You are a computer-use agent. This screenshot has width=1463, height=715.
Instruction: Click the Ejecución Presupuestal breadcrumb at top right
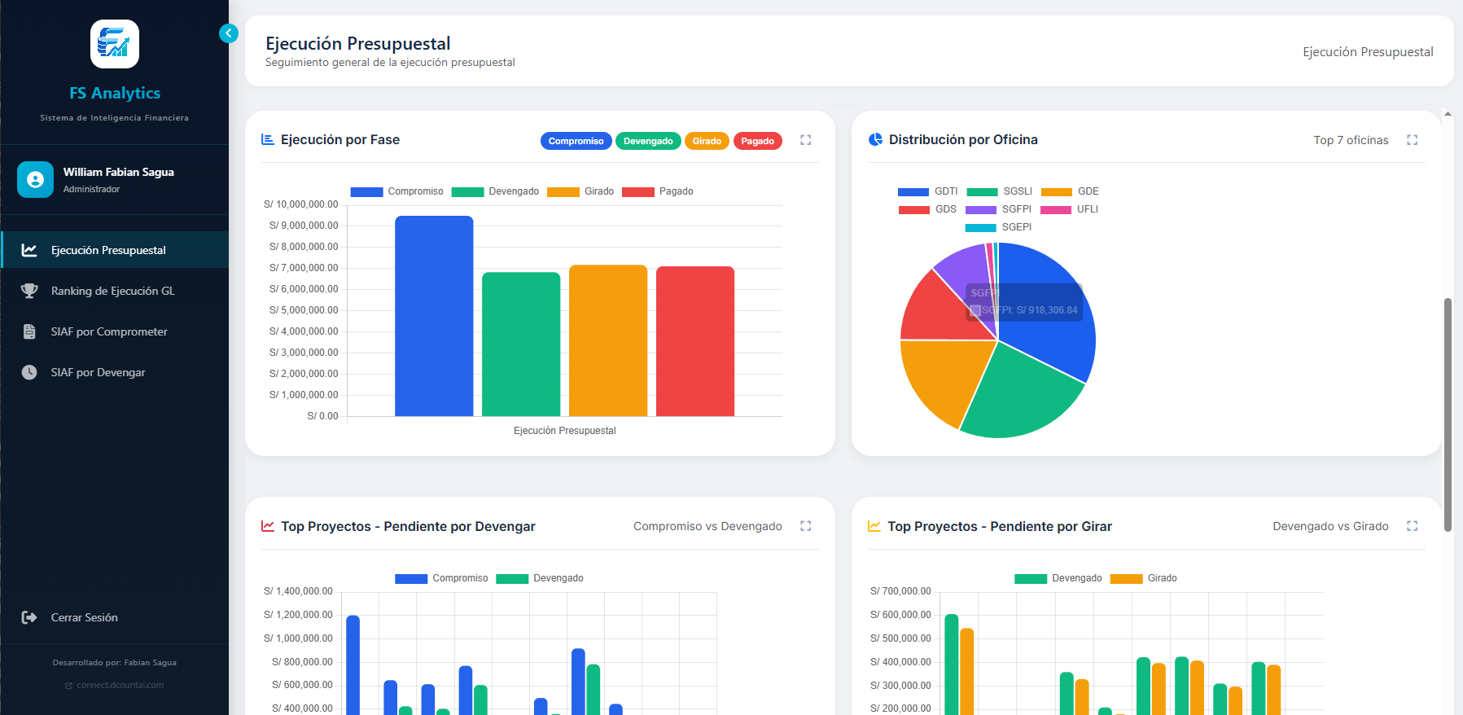click(x=1368, y=51)
